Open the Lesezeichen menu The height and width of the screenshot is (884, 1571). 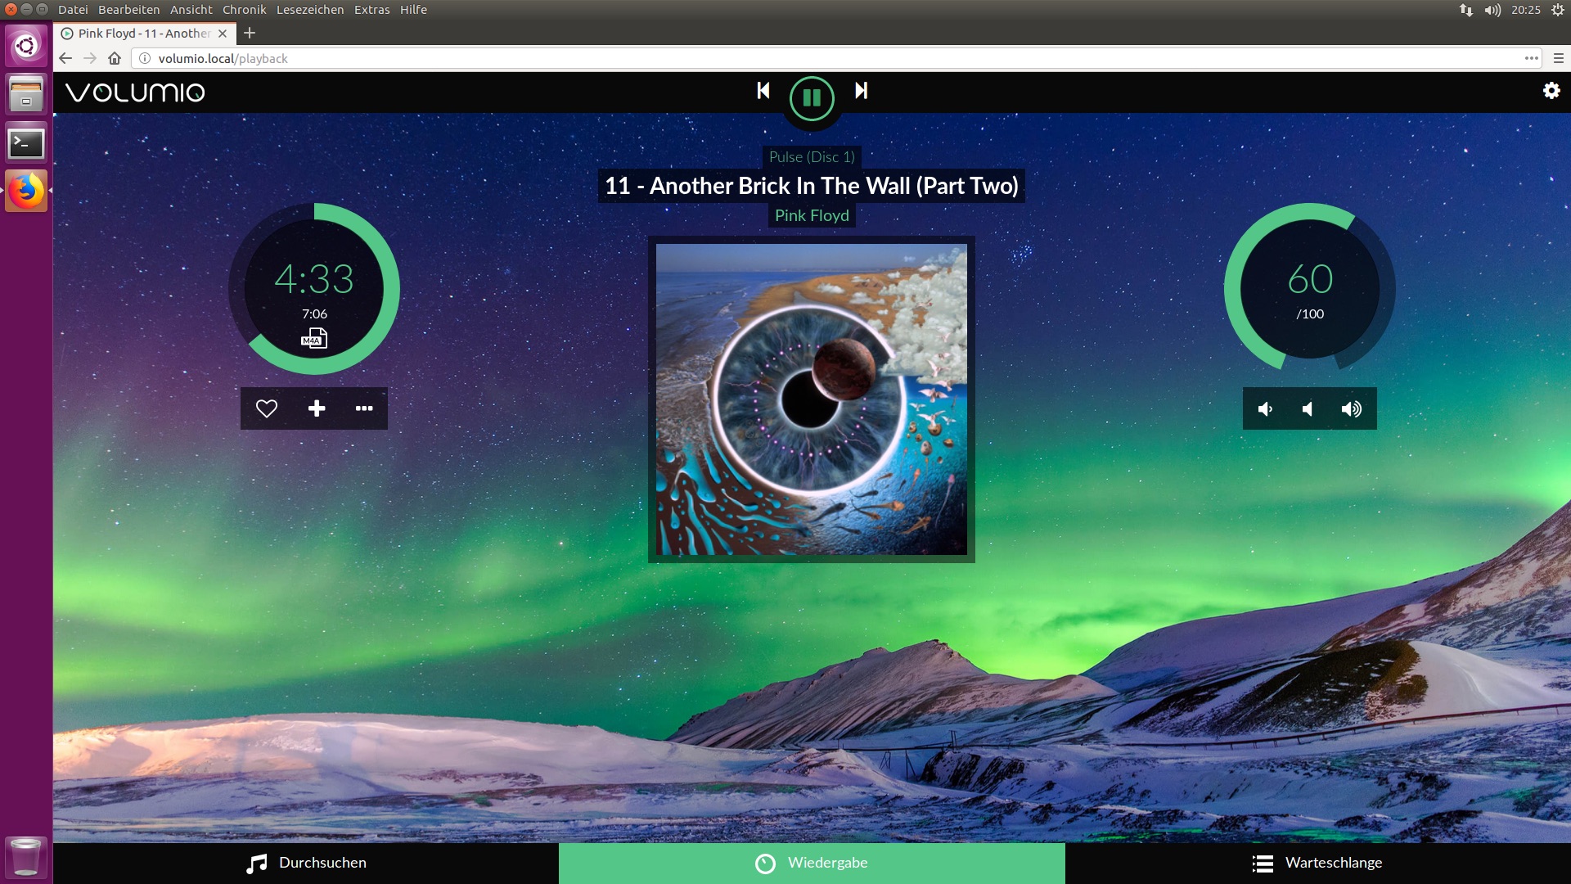(x=310, y=10)
